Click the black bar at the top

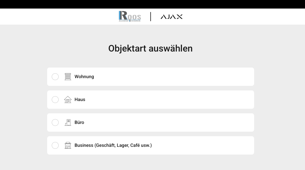pos(152,4)
